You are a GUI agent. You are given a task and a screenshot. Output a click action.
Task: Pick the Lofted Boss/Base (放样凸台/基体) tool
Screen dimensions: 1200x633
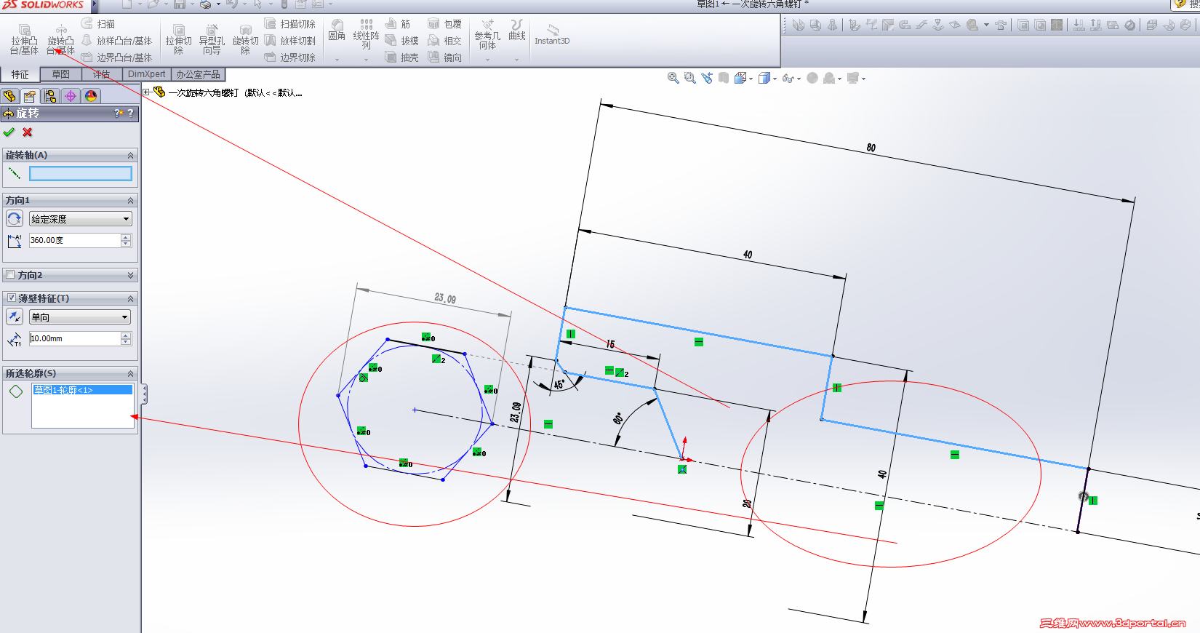(117, 41)
